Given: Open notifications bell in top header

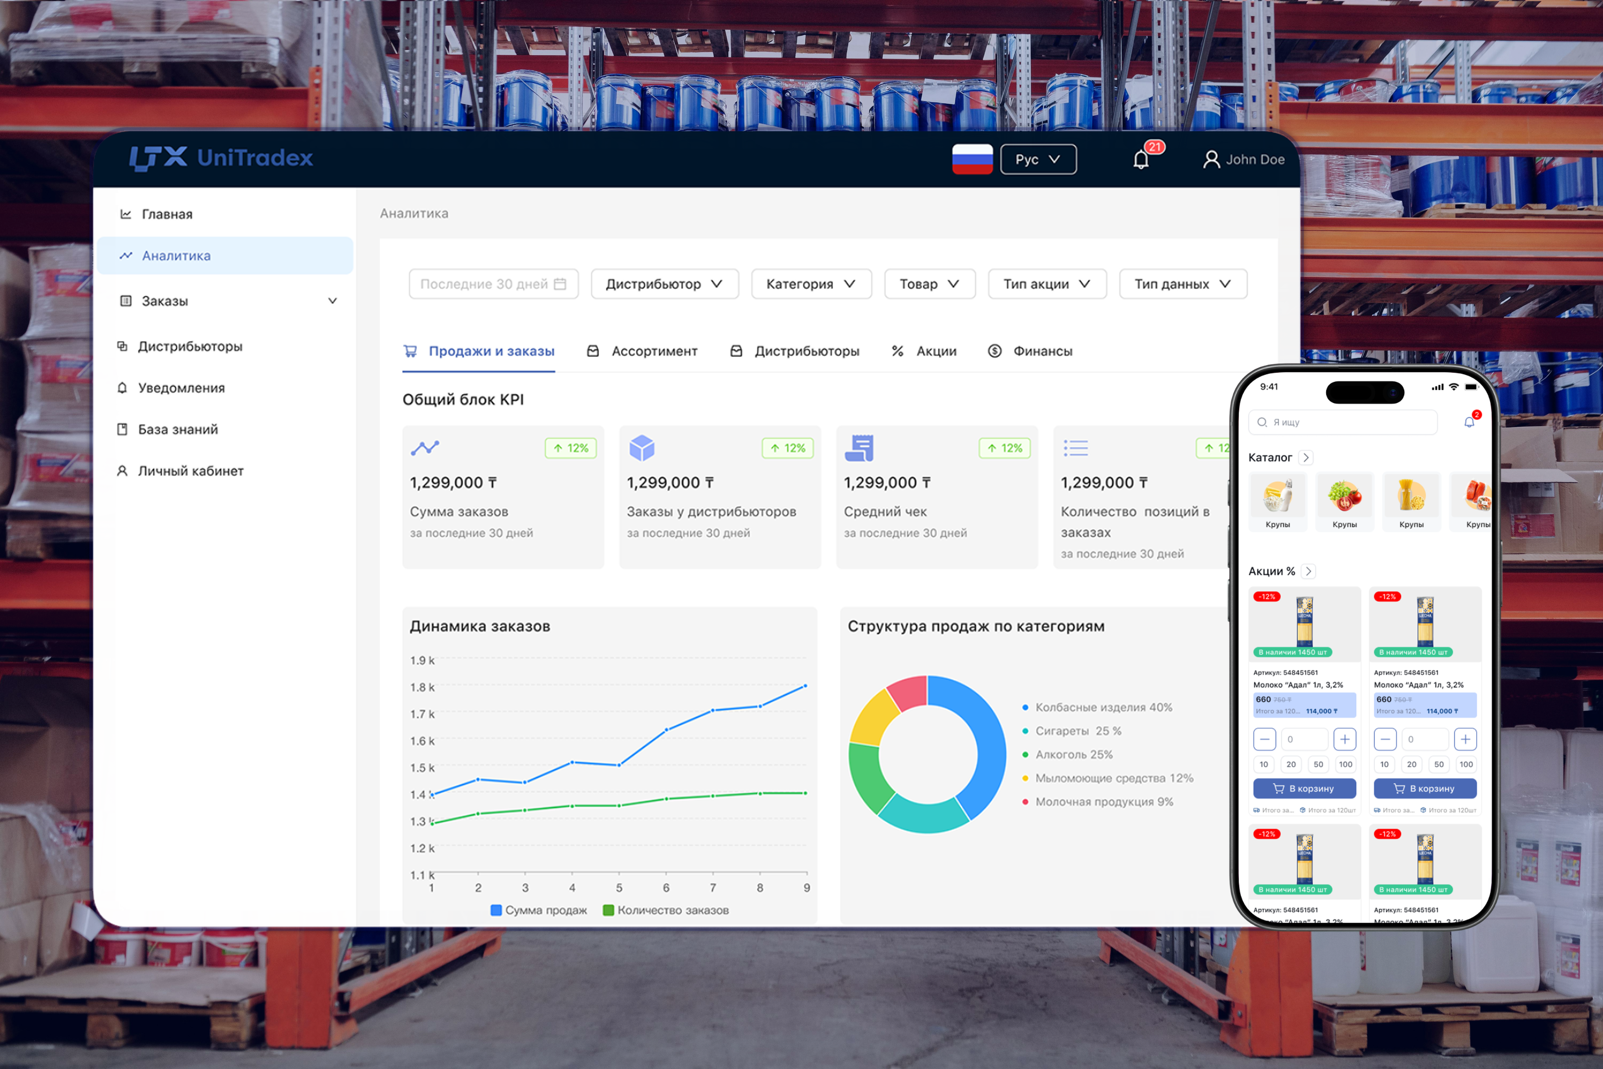Looking at the screenshot, I should point(1141,160).
